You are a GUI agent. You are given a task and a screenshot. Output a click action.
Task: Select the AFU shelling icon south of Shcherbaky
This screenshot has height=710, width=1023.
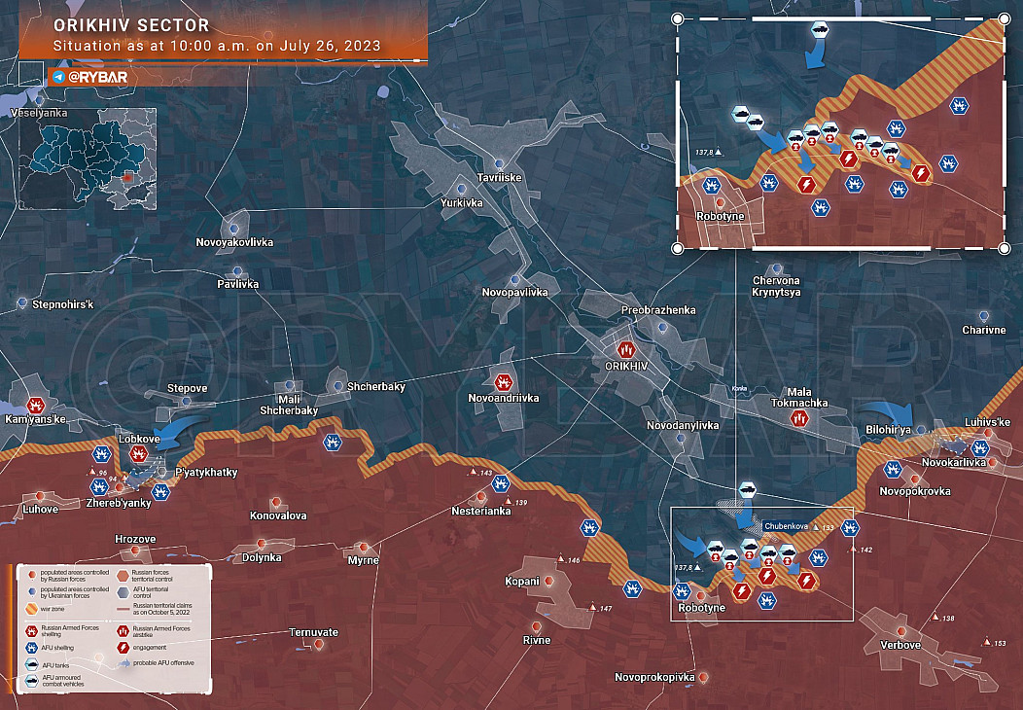click(x=332, y=443)
